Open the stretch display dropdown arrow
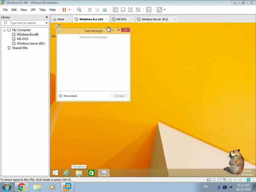This screenshot has height=192, width=256. 165,10
